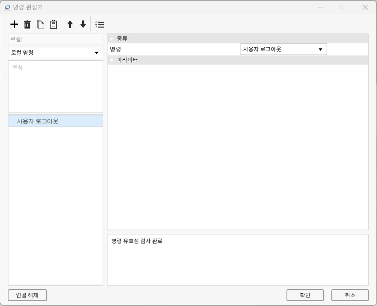The width and height of the screenshot is (377, 306).
Task: Move the selected command up
Action: [x=70, y=24]
